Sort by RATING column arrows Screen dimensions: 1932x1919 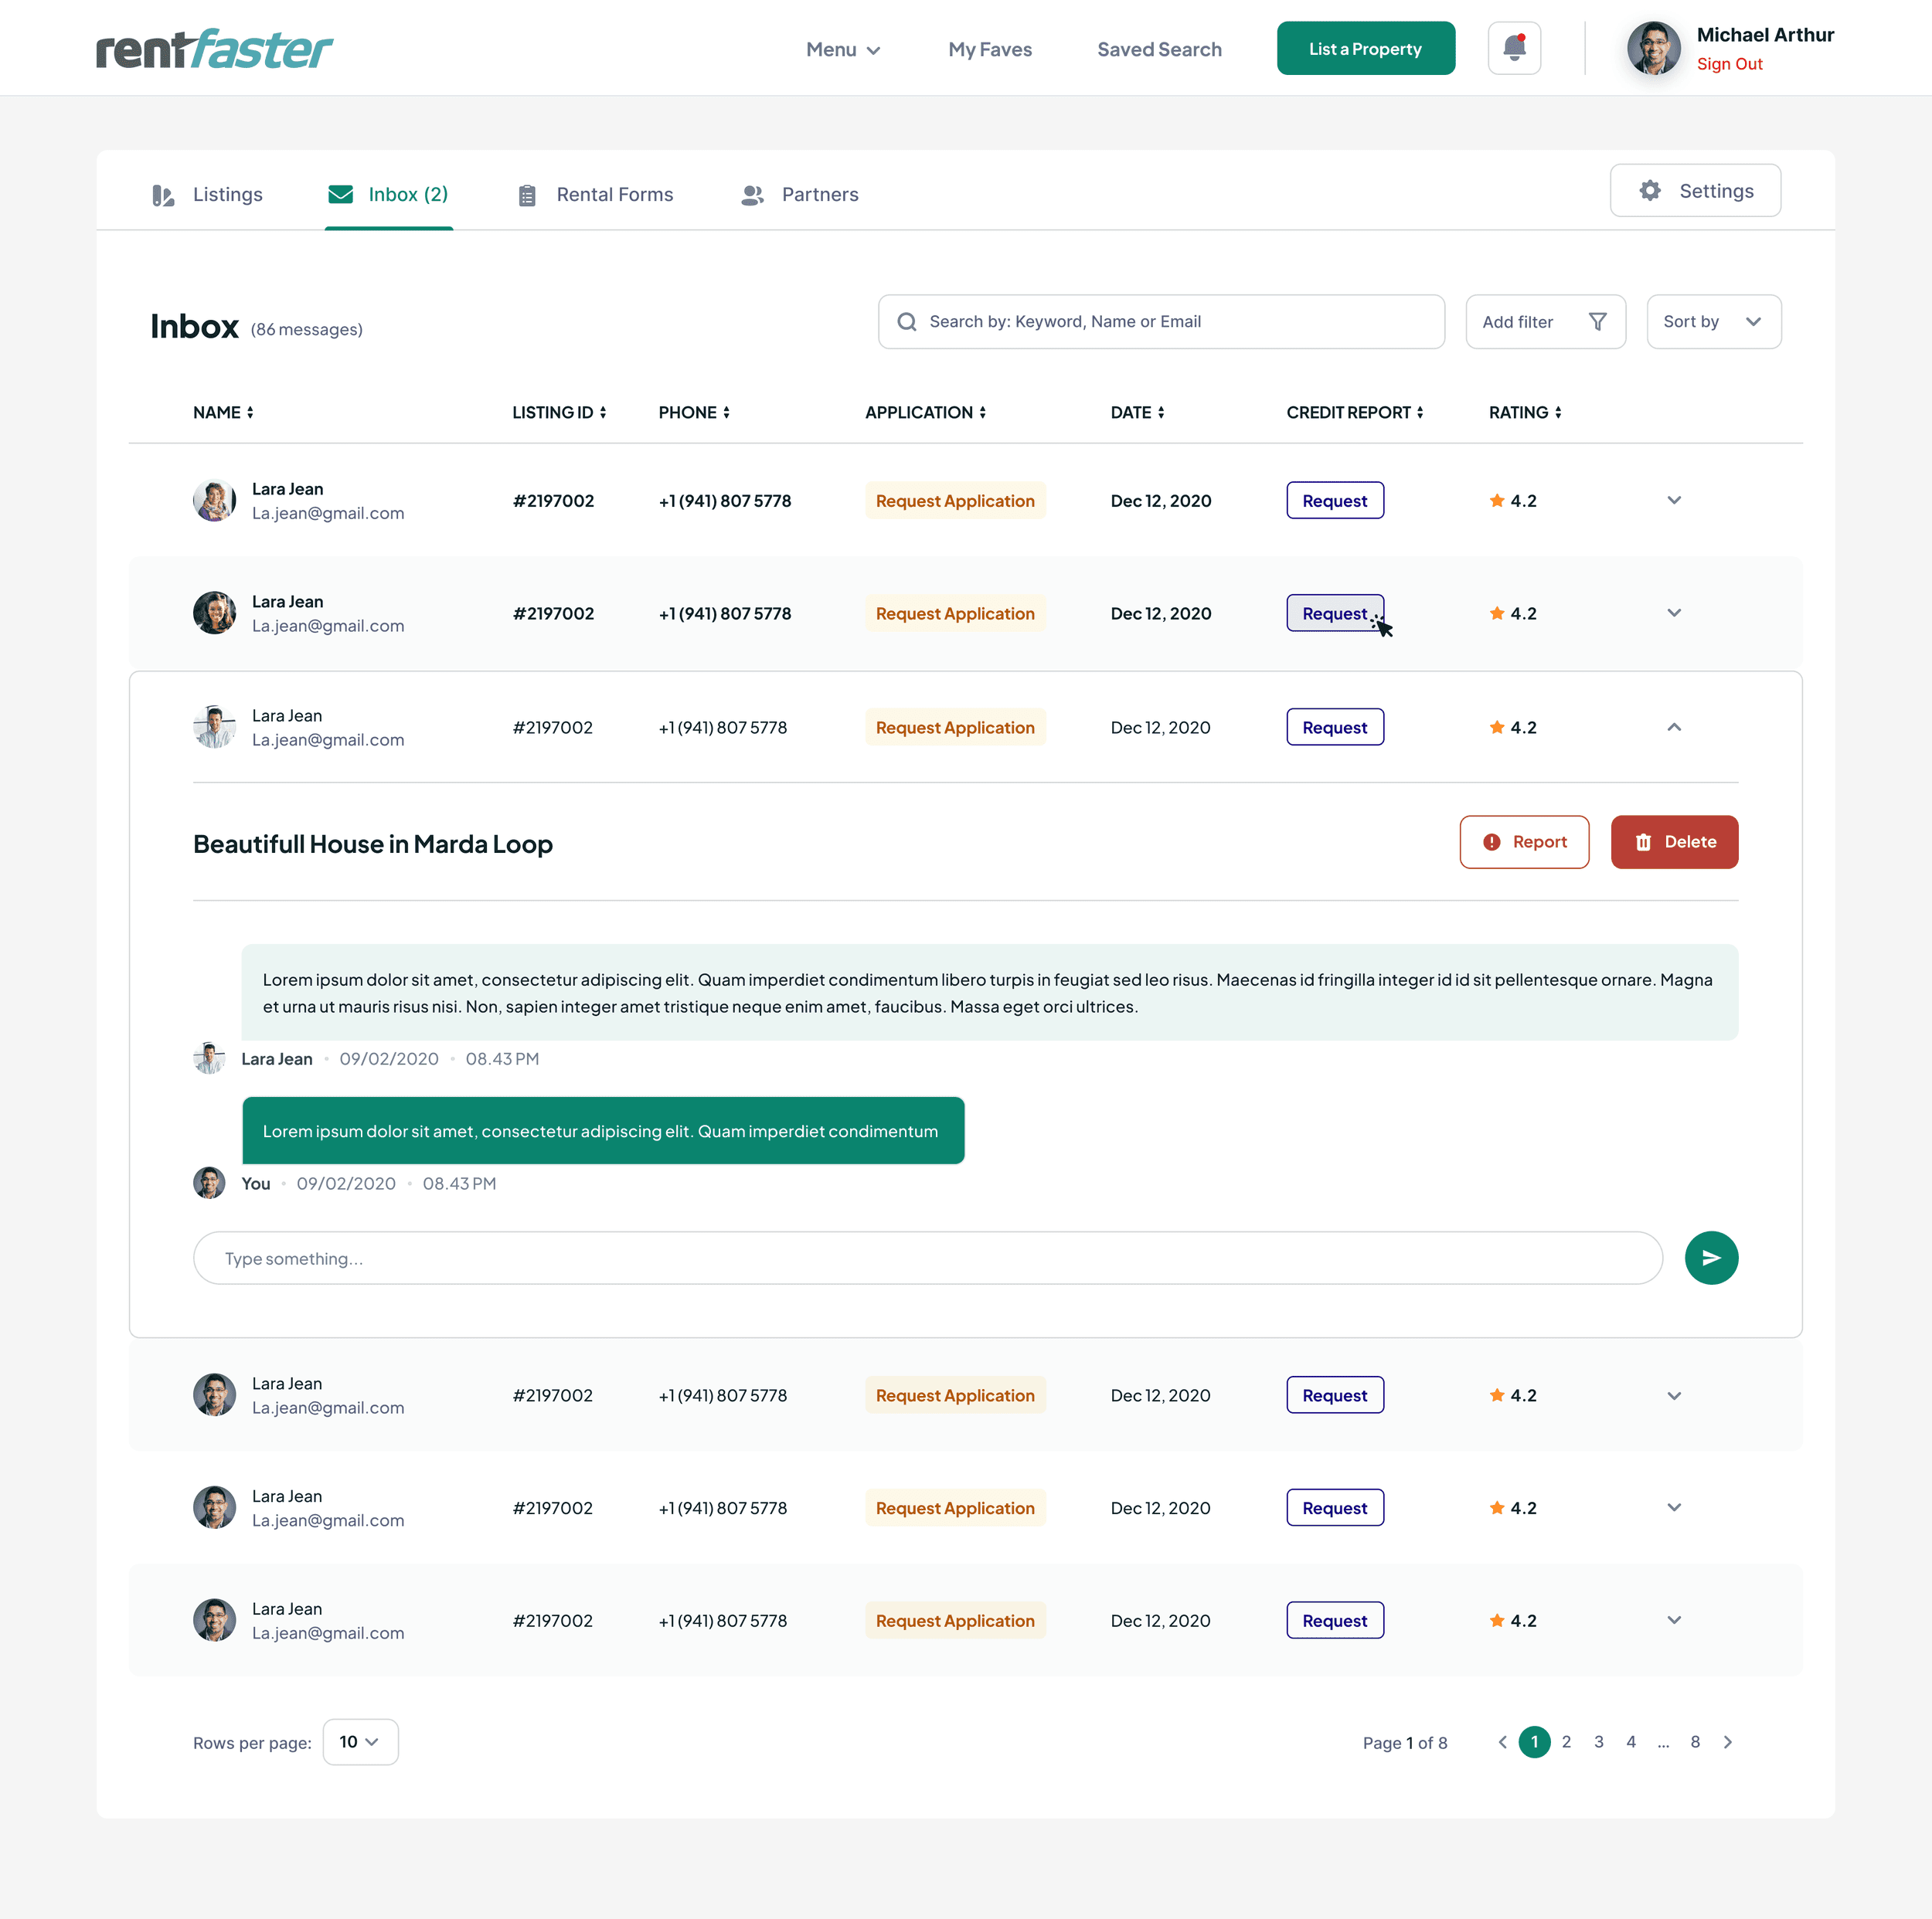tap(1557, 413)
